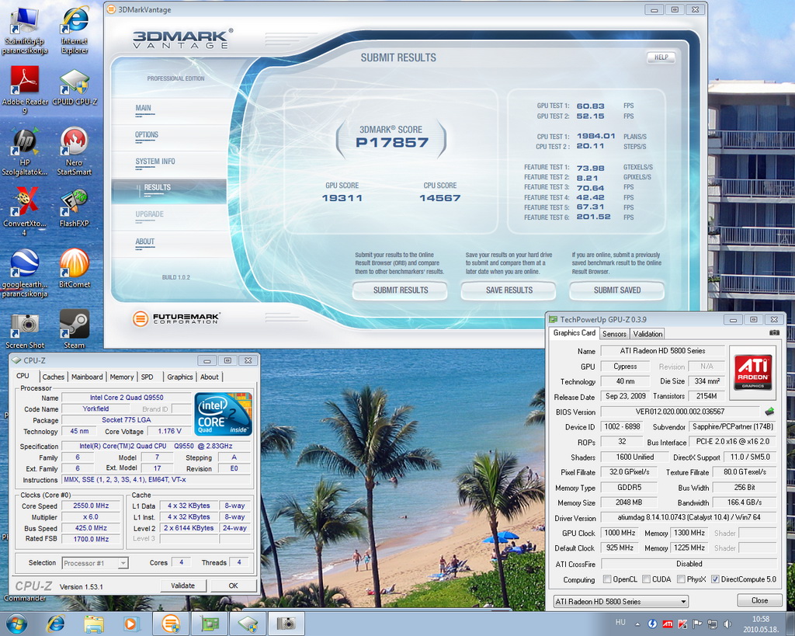
Task: Click the GPU-Z Name field ATI Radeon HD 5800 Series
Action: point(663,350)
